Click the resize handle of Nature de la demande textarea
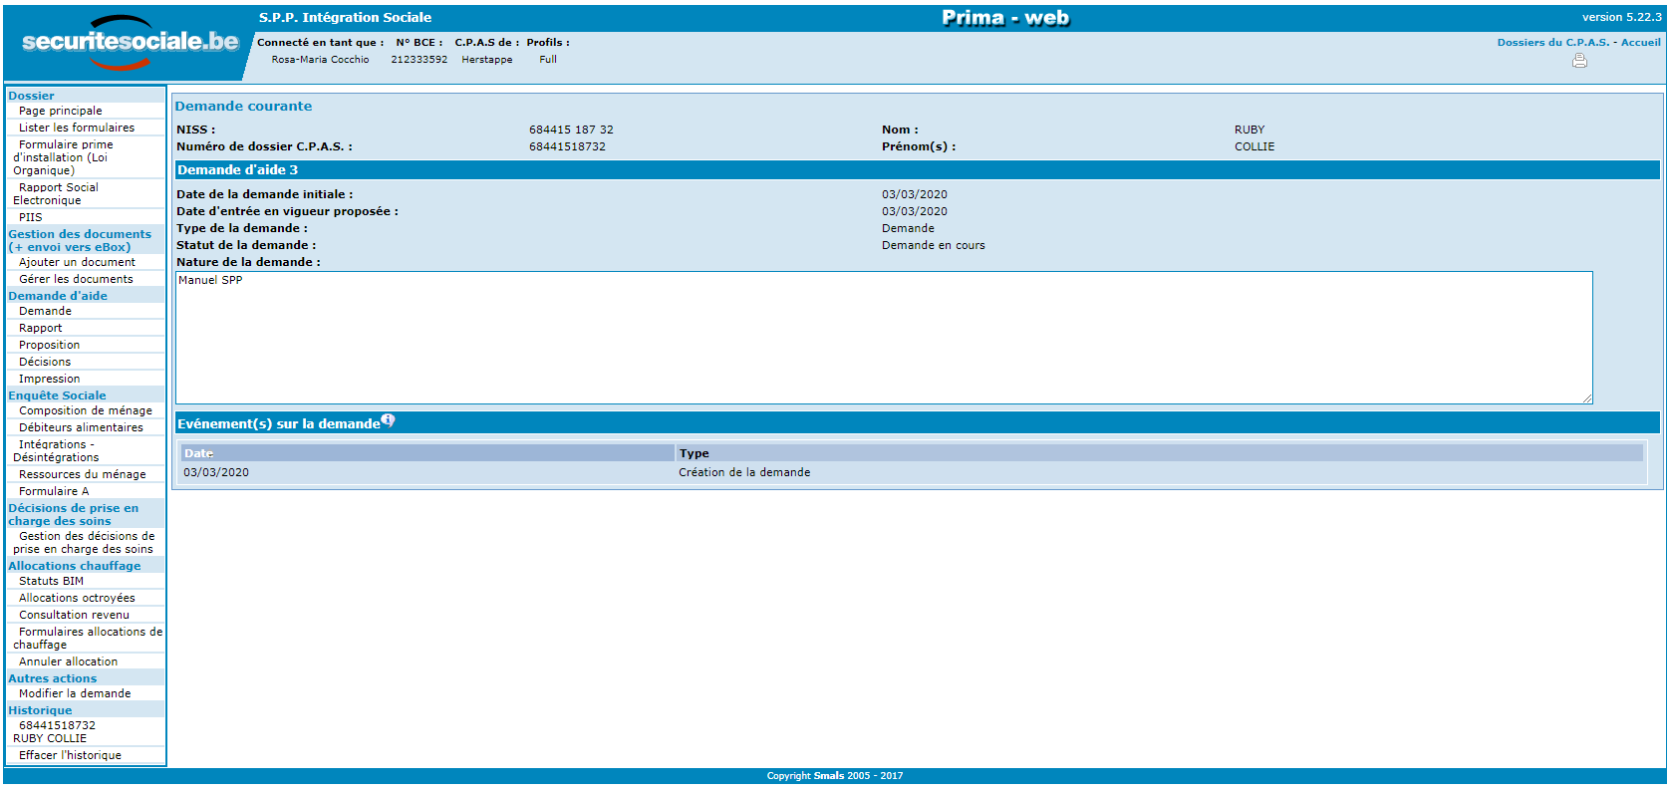 point(1587,398)
